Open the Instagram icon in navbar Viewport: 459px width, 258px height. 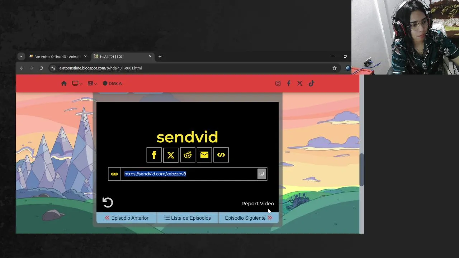coord(278,83)
